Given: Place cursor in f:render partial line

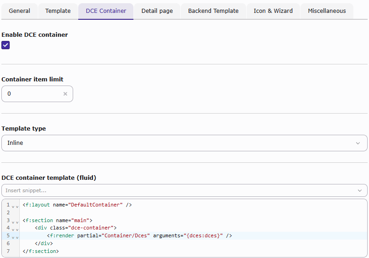Looking at the screenshot, I should (x=139, y=235).
